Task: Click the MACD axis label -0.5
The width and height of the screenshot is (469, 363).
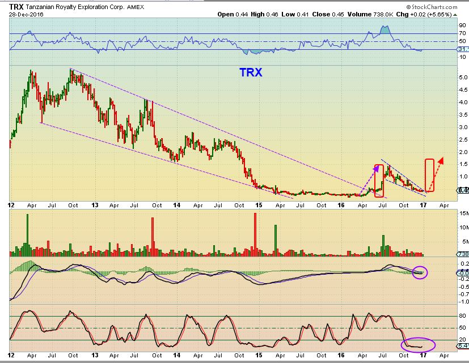Action: 464,287
